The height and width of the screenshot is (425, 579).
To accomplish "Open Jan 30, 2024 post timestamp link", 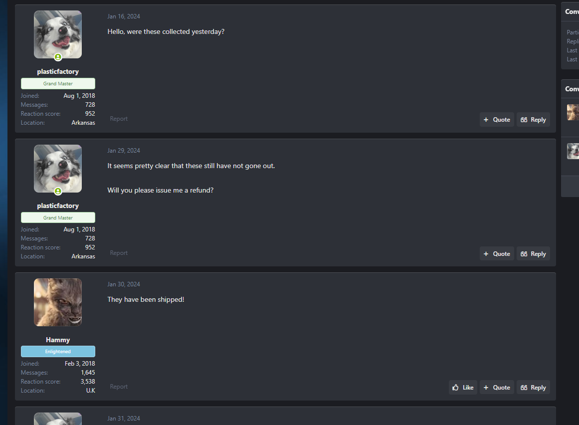I will (124, 284).
